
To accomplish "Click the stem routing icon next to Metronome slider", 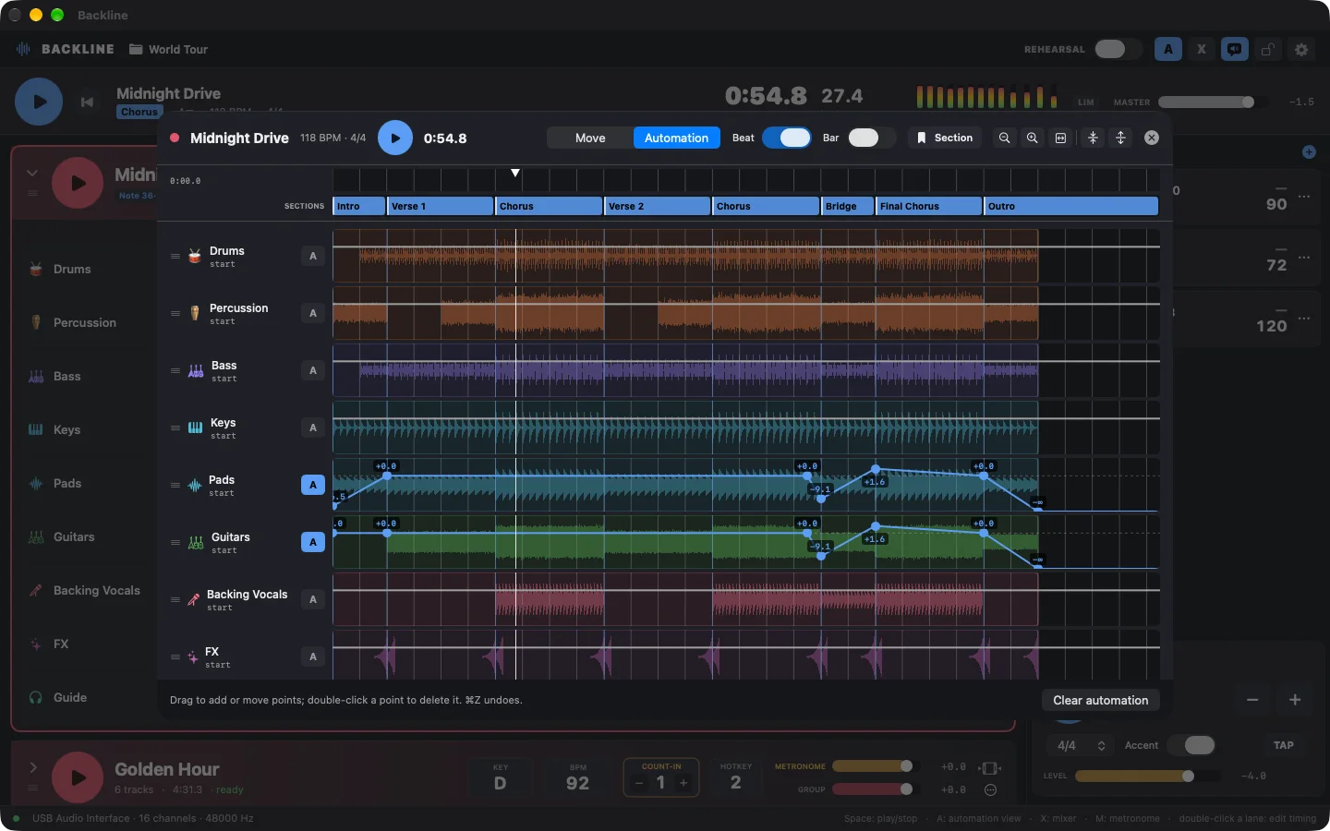I will pyautogui.click(x=990, y=767).
